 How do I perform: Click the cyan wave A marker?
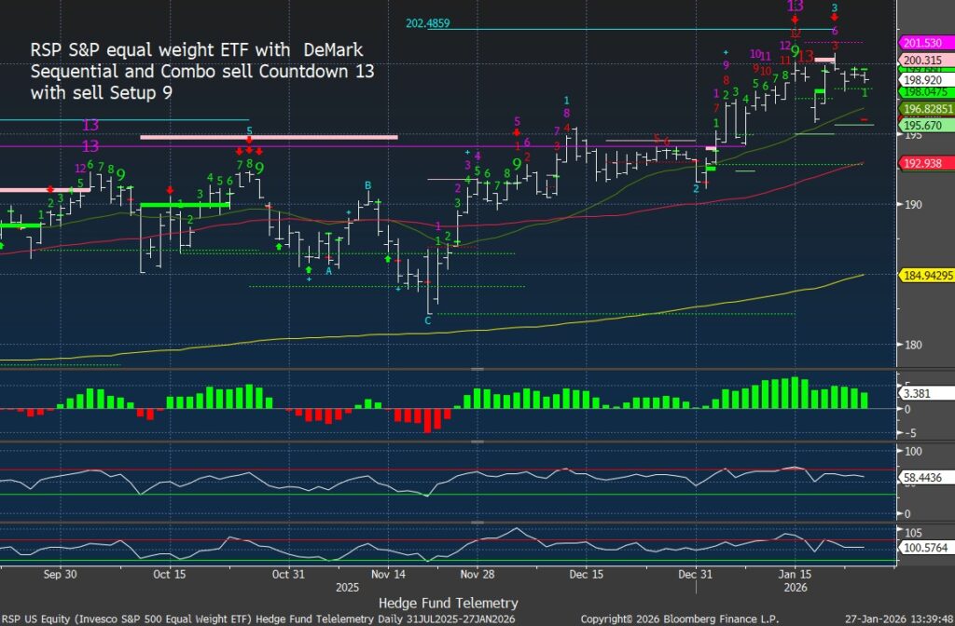pyautogui.click(x=328, y=271)
